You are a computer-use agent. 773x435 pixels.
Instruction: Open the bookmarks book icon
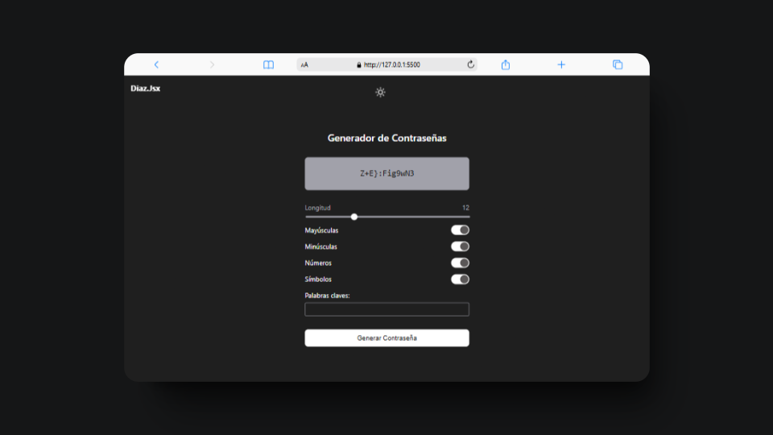click(x=268, y=64)
